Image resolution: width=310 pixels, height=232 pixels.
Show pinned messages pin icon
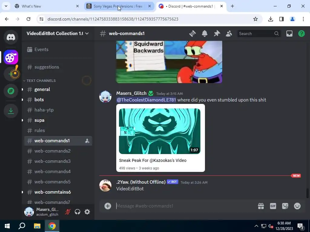(x=217, y=34)
